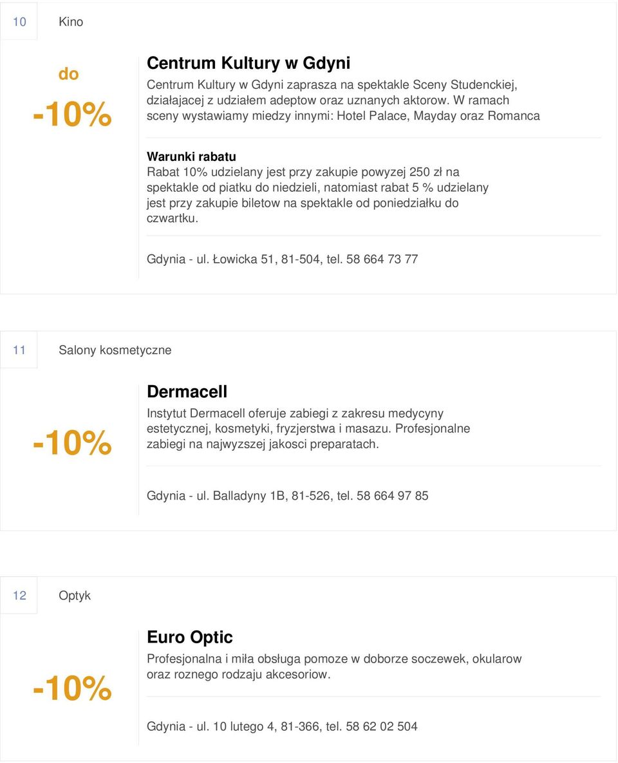Click the Instytut Dermacell description text

(x=308, y=429)
